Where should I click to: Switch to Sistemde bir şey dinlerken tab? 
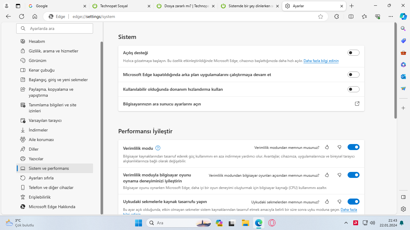click(250, 6)
